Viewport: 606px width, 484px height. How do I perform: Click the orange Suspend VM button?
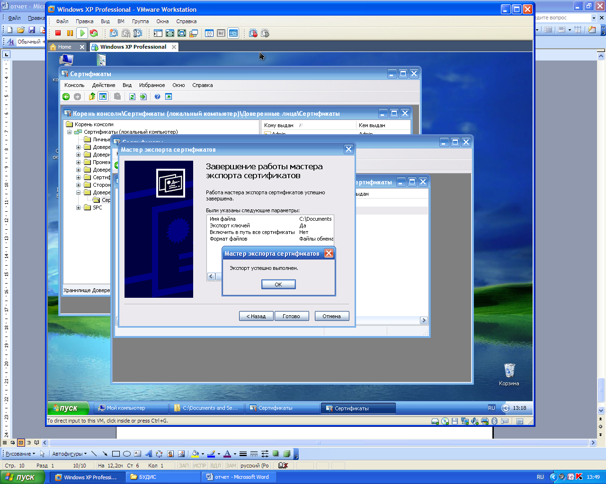(70, 33)
